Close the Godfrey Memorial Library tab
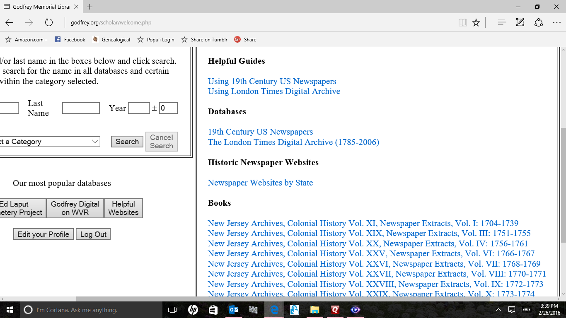Screen dimensions: 566x318 tap(77, 7)
